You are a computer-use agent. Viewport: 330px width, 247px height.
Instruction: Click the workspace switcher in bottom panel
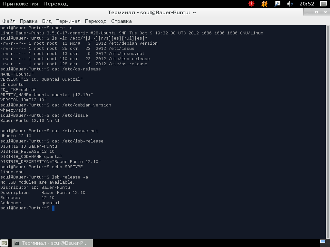point(325,243)
